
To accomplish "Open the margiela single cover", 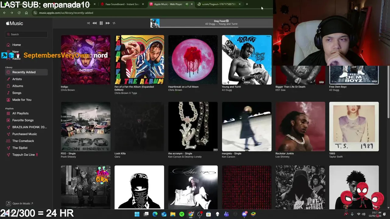I will (x=246, y=126).
